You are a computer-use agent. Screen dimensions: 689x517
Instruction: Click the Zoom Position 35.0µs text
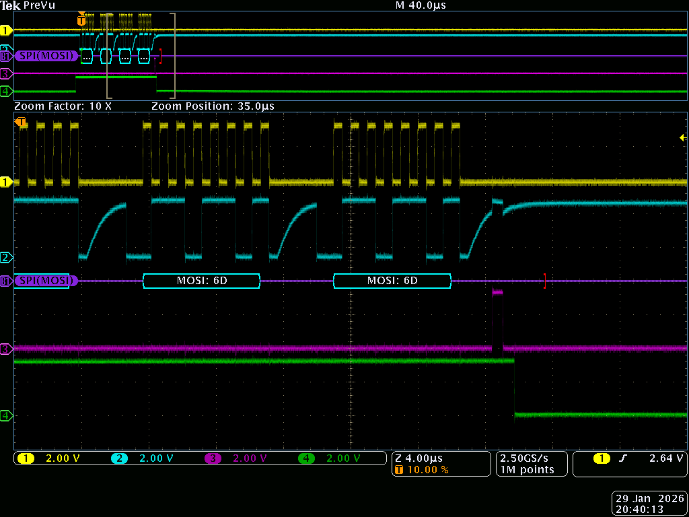point(213,106)
